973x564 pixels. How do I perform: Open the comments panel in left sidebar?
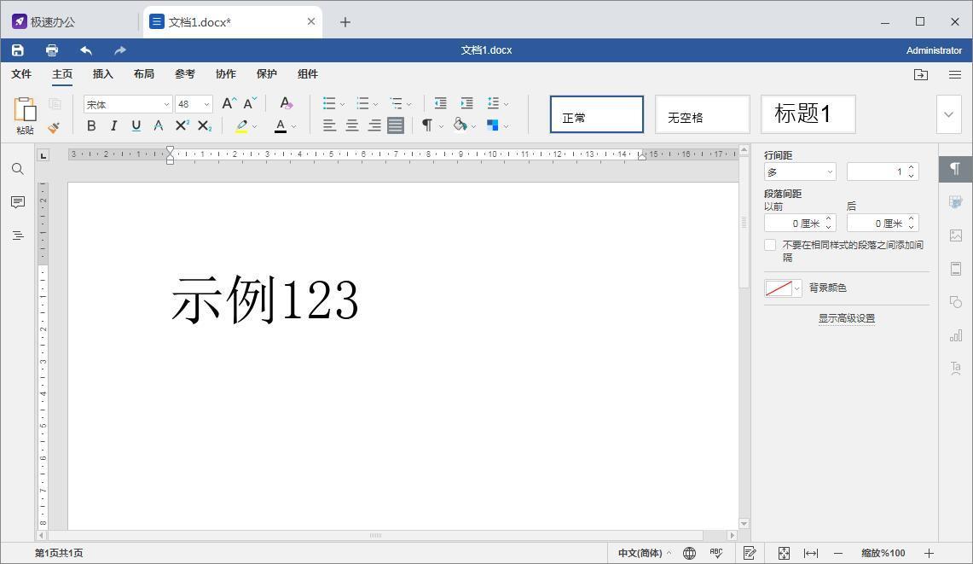[18, 202]
